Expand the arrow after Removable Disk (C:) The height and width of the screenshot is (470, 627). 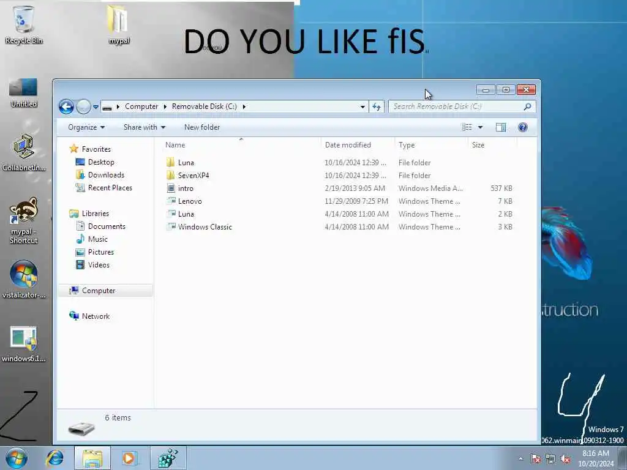[244, 106]
